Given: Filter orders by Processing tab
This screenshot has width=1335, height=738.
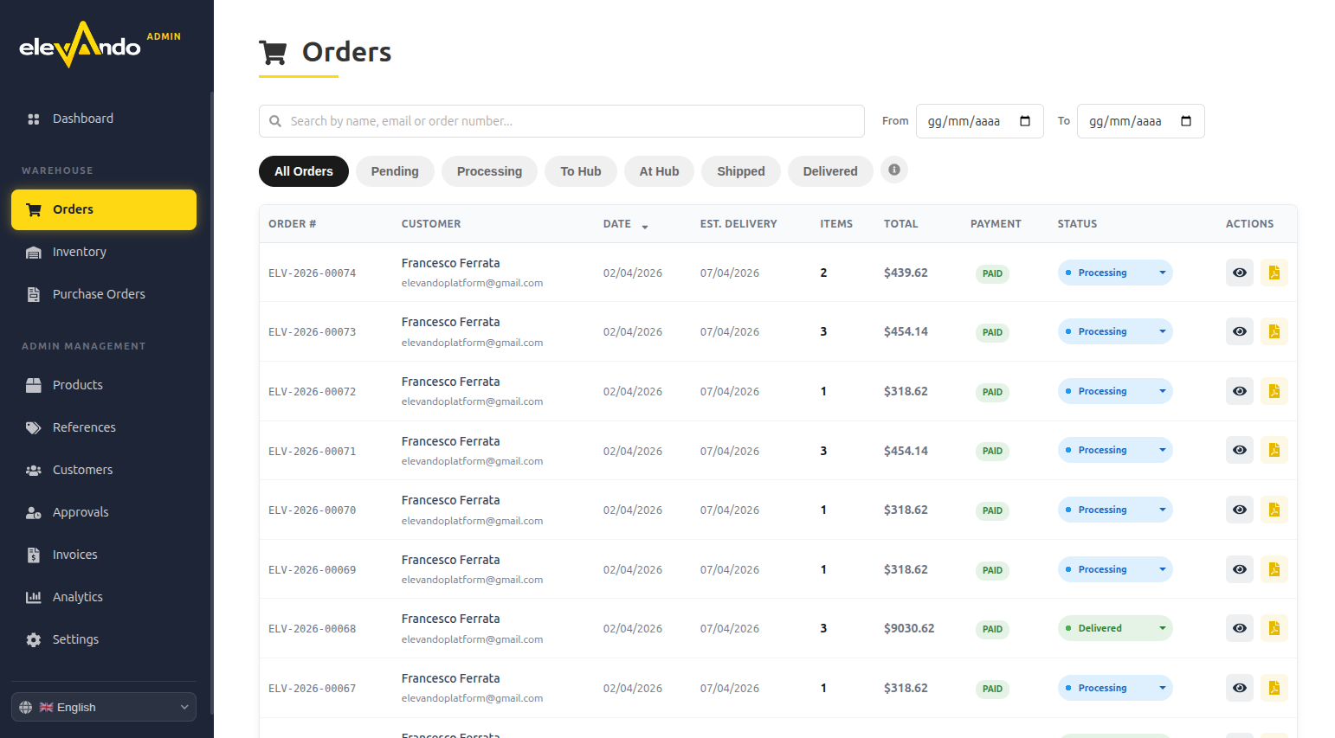Looking at the screenshot, I should click(489, 171).
